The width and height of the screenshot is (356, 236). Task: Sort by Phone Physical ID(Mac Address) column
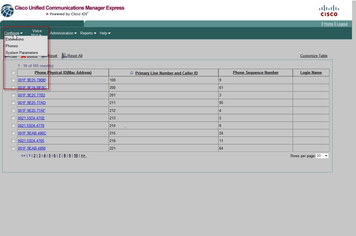63,73
